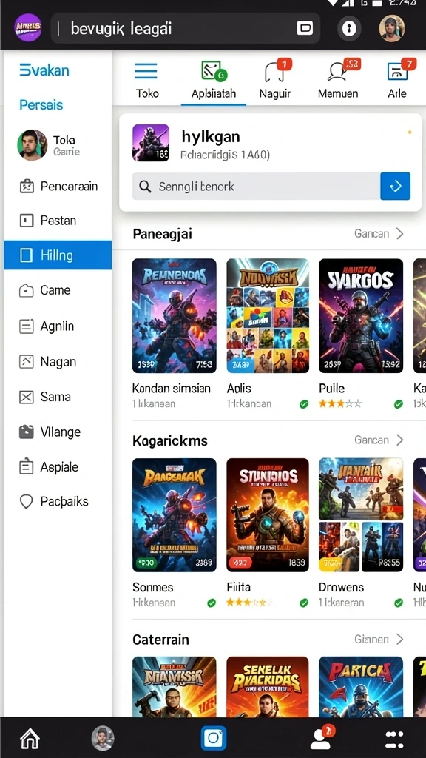The width and height of the screenshot is (426, 758).
Task: Click green checkmark under Drnwens
Action: pyautogui.click(x=399, y=603)
